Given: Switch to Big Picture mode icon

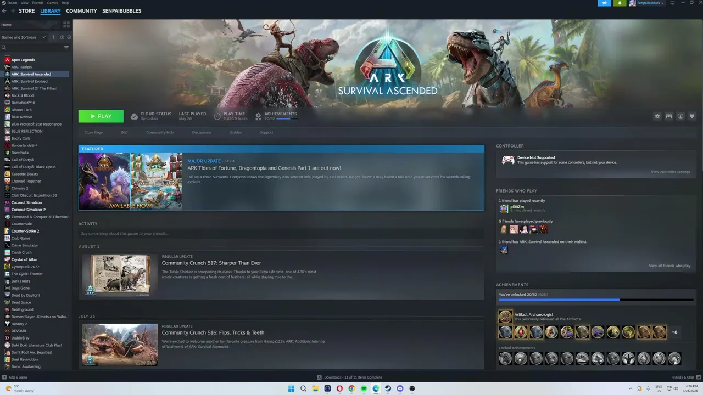Looking at the screenshot, I should click(x=672, y=3).
